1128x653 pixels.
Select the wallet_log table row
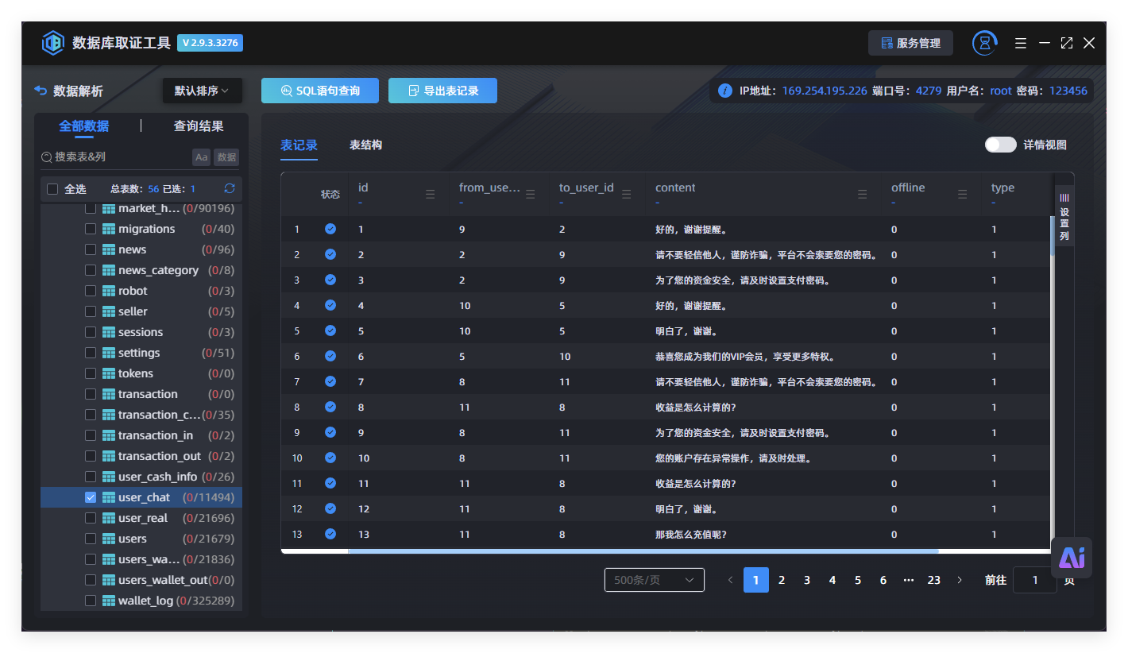click(x=141, y=601)
